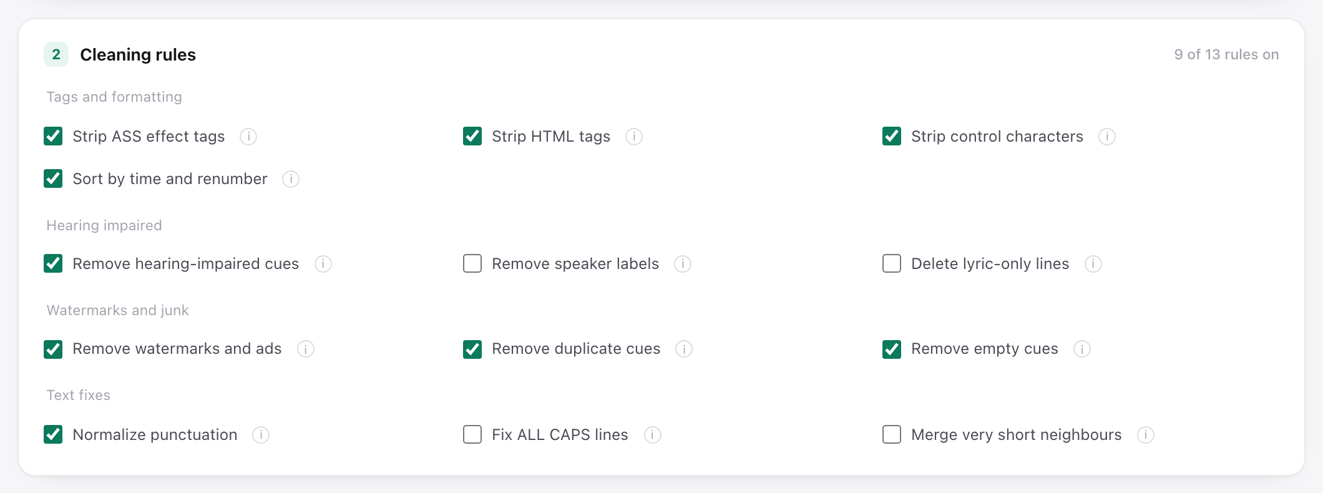The height and width of the screenshot is (493, 1323).
Task: View info for Sort by time and renumber
Action: pyautogui.click(x=291, y=179)
